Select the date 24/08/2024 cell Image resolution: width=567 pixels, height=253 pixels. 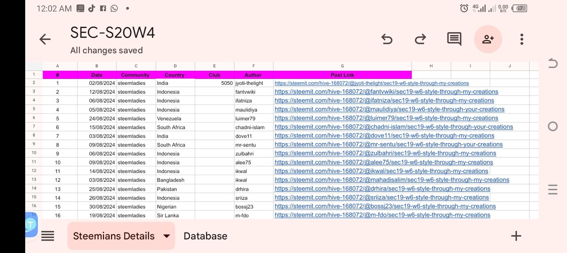pyautogui.click(x=97, y=118)
